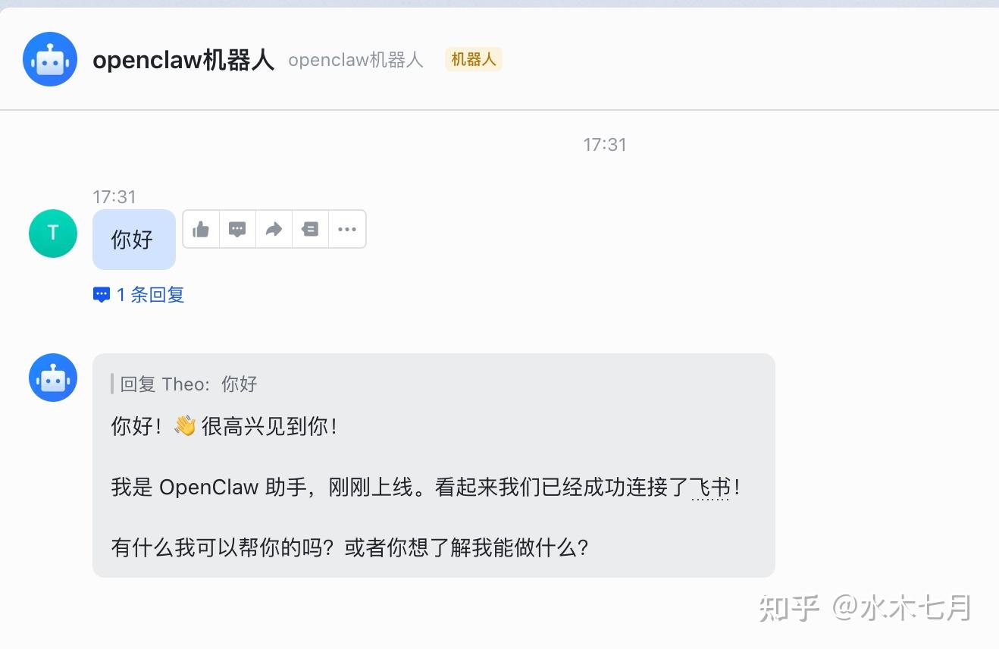Click the blue thread icon beside 1 条回复
Viewport: 999px width, 649px height.
[102, 295]
